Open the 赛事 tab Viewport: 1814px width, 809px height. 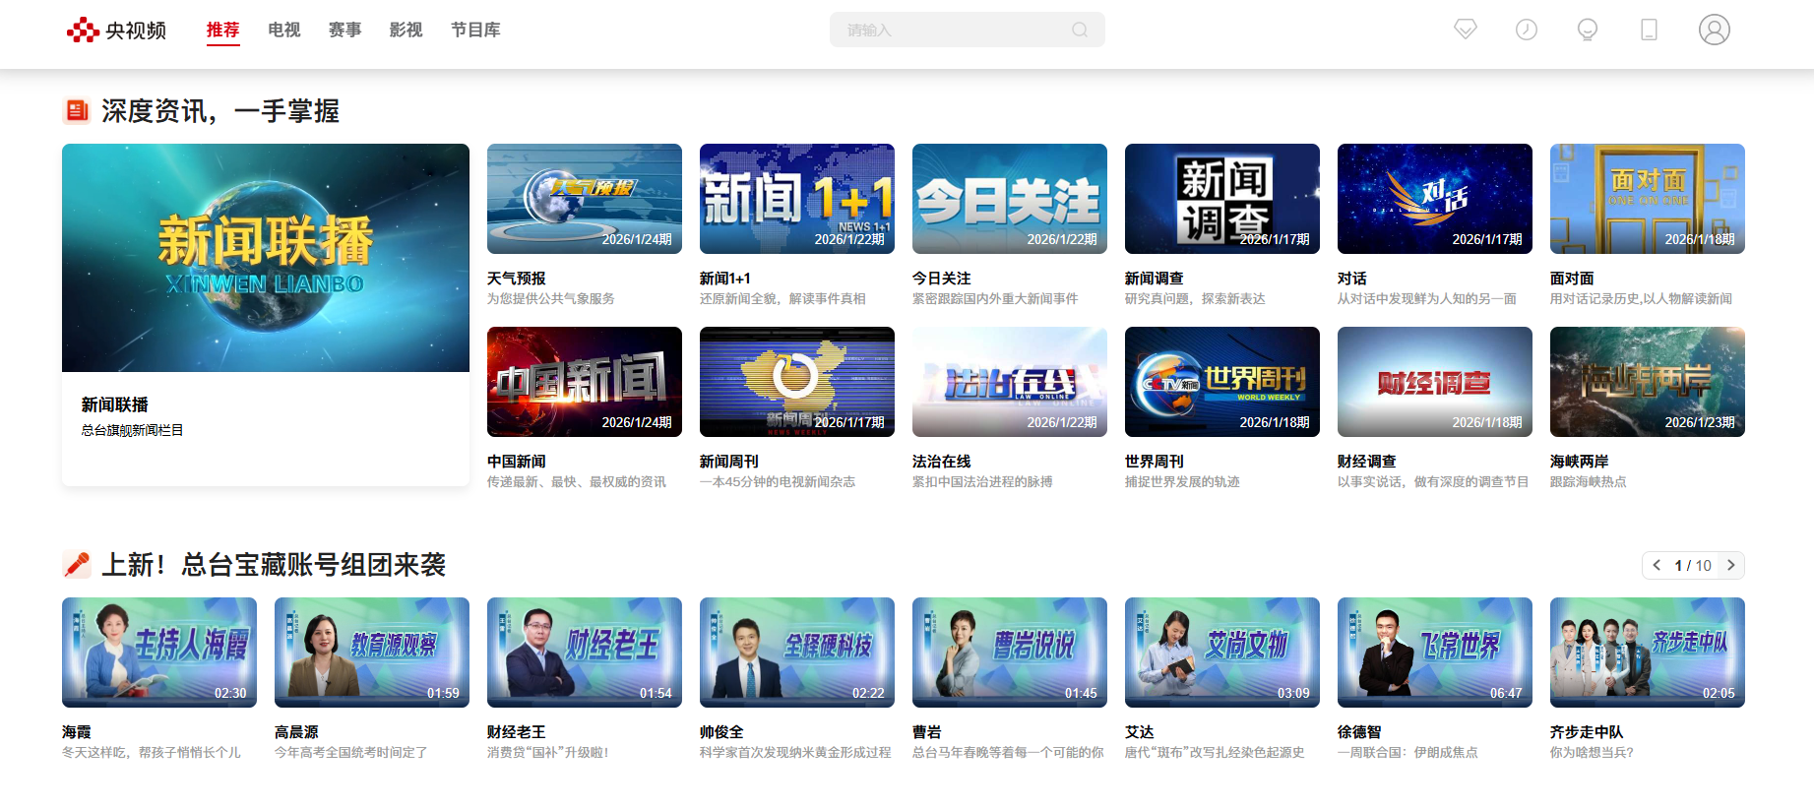click(345, 30)
